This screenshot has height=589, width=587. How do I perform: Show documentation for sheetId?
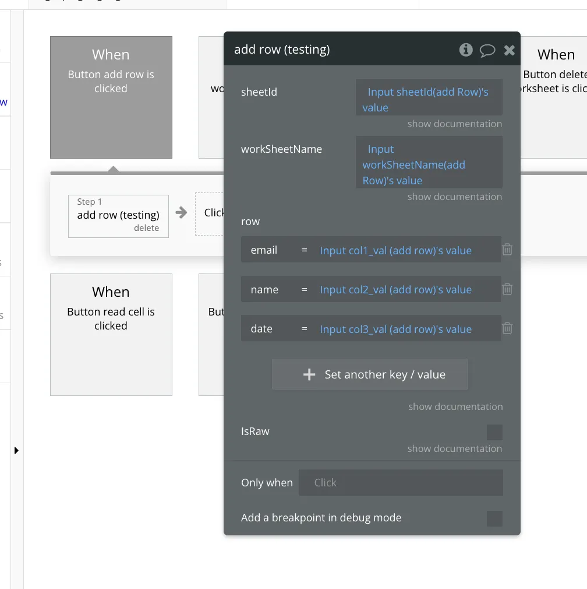(454, 124)
